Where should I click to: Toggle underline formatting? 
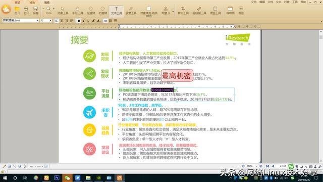89,21
